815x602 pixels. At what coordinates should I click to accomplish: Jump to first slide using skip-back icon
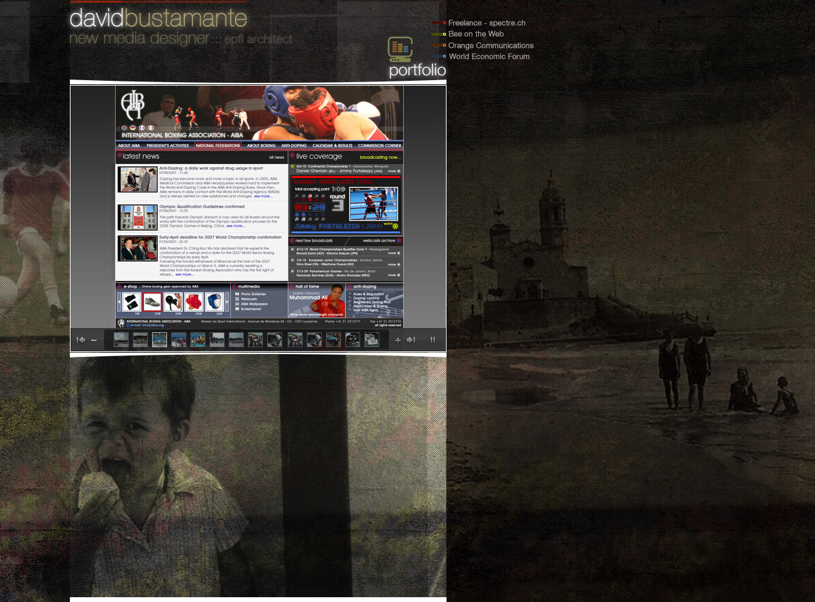tap(81, 340)
